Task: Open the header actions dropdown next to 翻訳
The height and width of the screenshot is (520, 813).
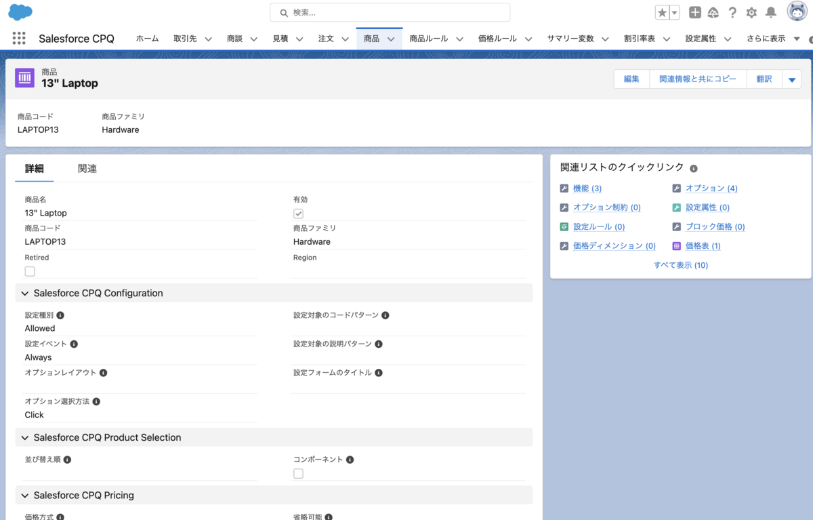Action: coord(792,79)
